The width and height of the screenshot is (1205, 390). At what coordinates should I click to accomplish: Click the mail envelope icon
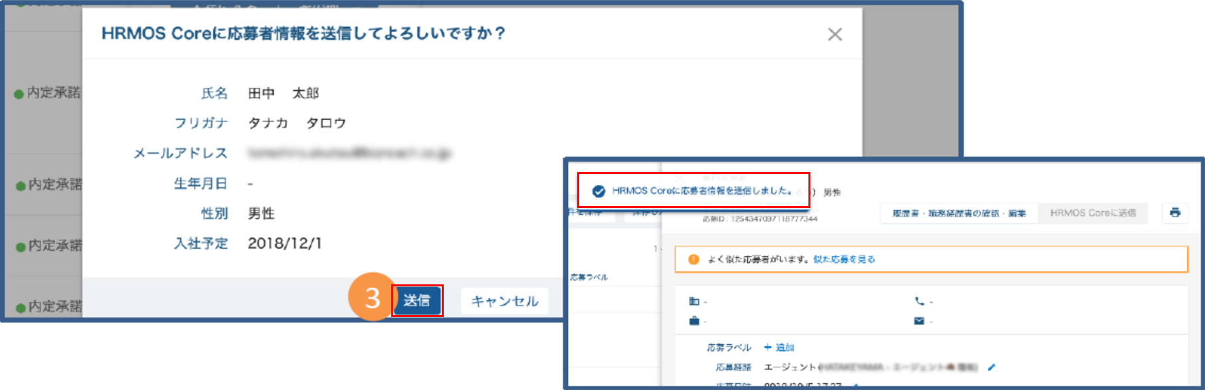pos(919,322)
